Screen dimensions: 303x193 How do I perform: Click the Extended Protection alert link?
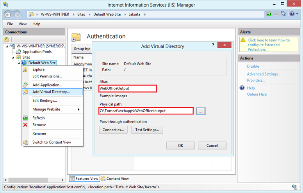point(269,45)
